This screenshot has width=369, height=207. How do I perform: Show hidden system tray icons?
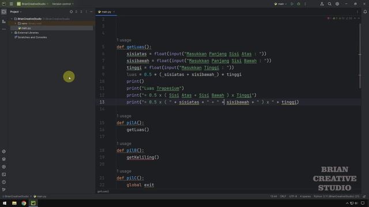tap(347, 203)
